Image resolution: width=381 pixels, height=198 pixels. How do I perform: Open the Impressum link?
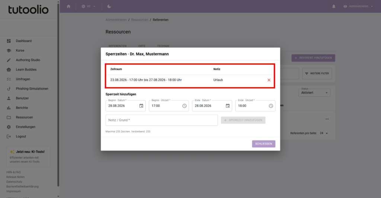pos(13,191)
